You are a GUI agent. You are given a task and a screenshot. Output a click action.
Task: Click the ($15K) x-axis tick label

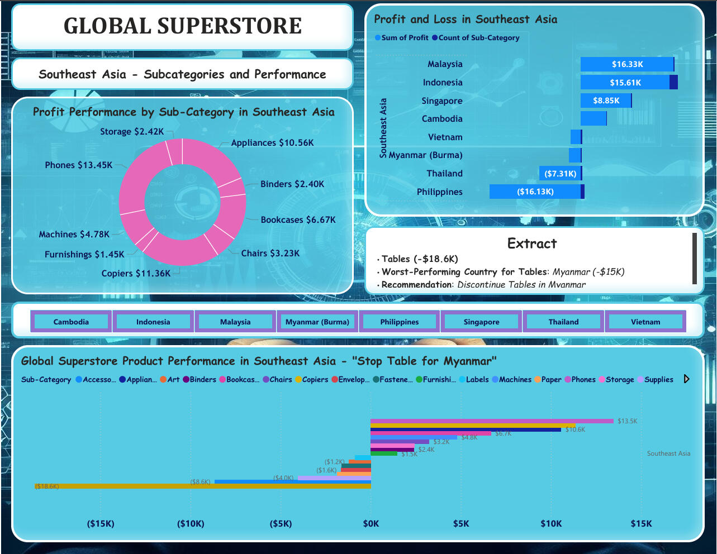click(x=101, y=524)
